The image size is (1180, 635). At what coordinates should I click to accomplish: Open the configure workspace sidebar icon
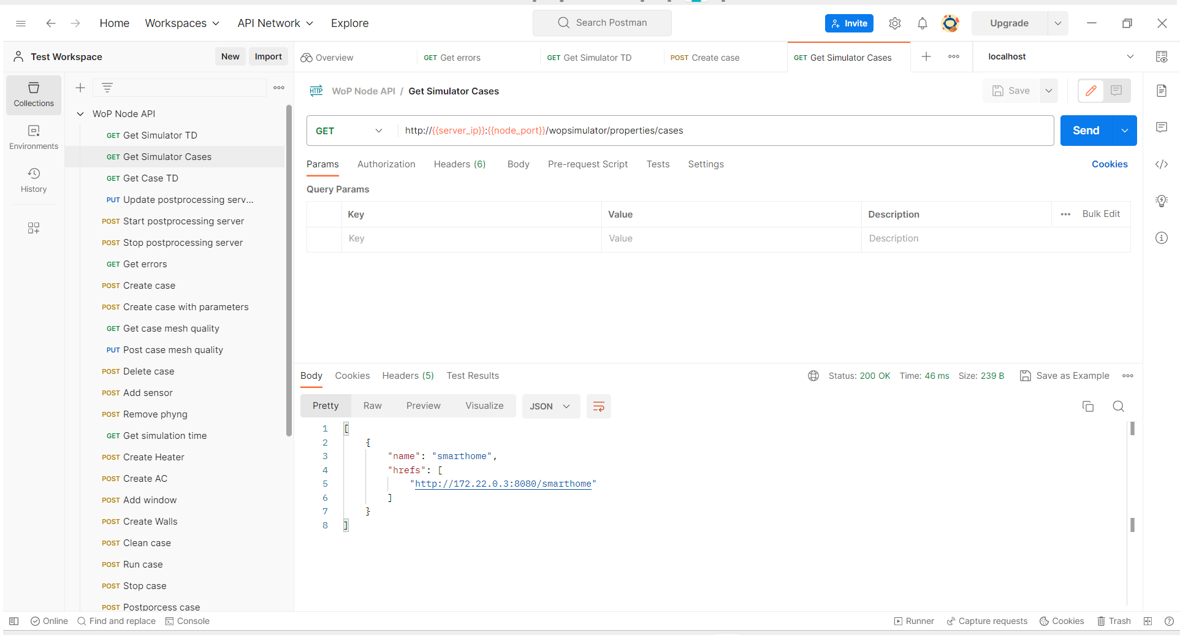(34, 228)
